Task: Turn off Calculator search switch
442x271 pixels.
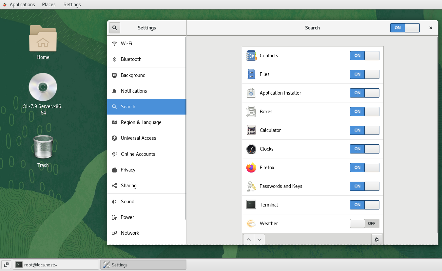Action: (365, 130)
